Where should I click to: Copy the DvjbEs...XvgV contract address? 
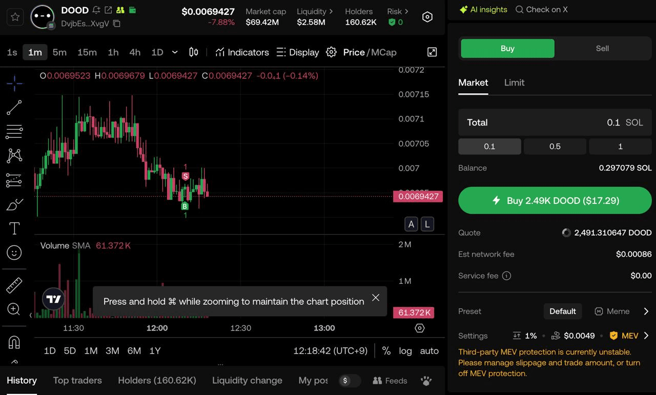(117, 24)
